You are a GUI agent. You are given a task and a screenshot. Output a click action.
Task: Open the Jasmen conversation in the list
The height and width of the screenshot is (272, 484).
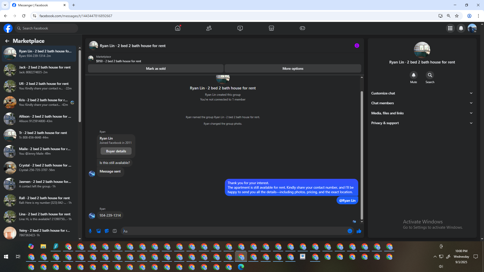pyautogui.click(x=39, y=184)
